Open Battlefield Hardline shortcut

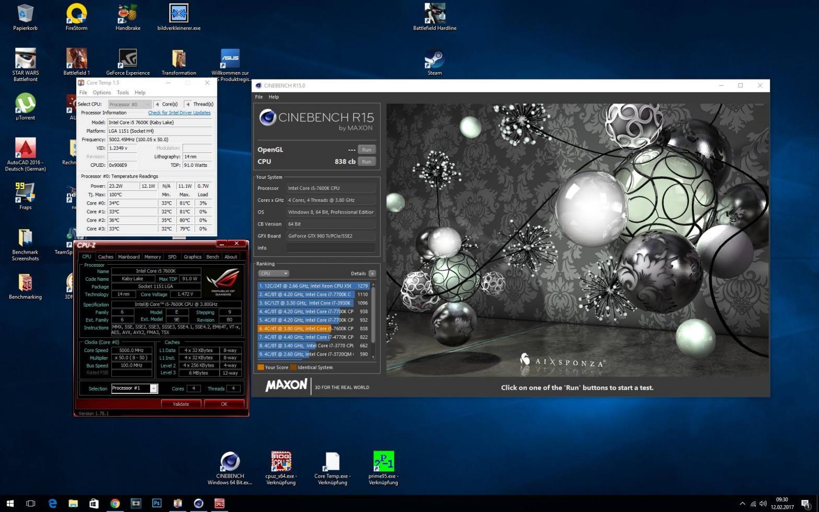[x=435, y=17]
